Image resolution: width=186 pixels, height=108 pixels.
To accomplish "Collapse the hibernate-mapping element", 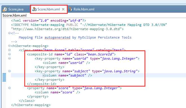I will point(10,46).
